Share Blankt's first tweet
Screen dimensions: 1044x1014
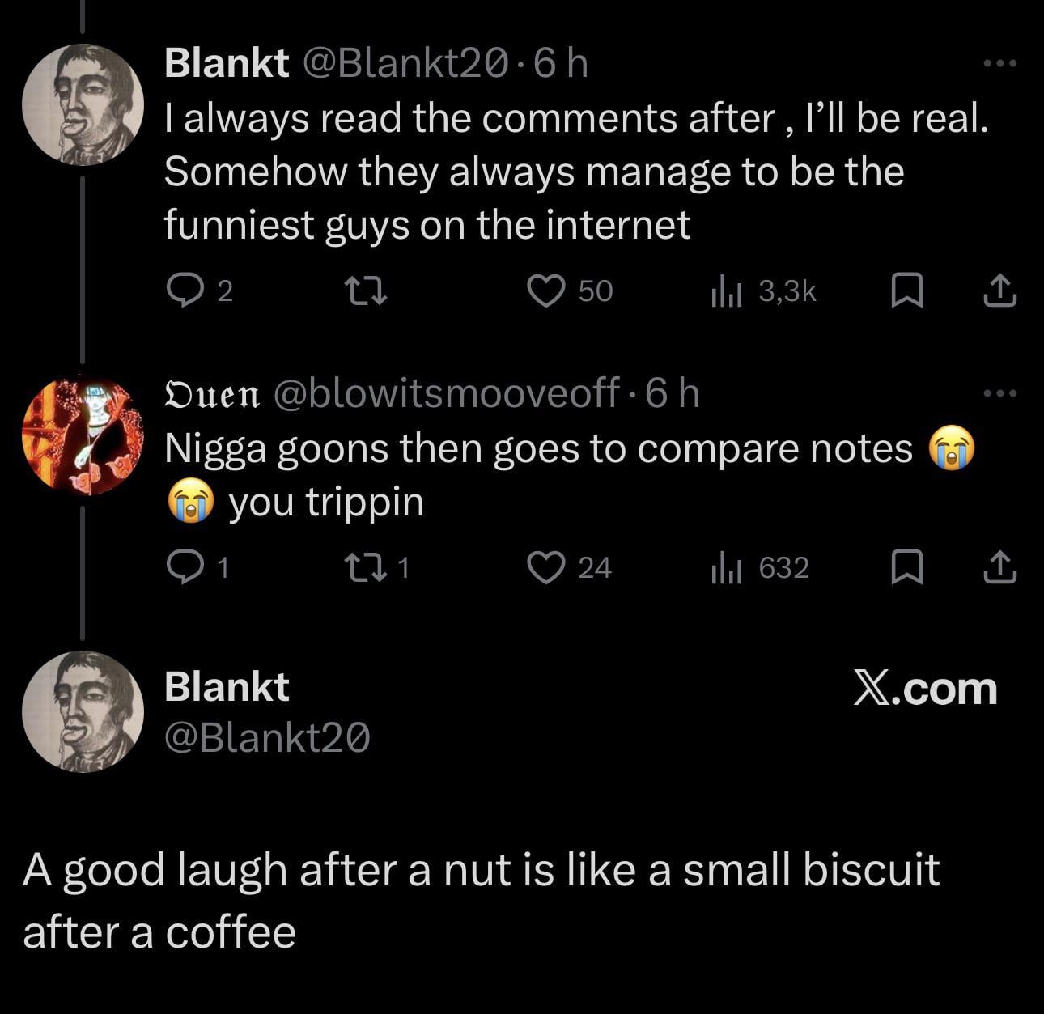point(999,291)
